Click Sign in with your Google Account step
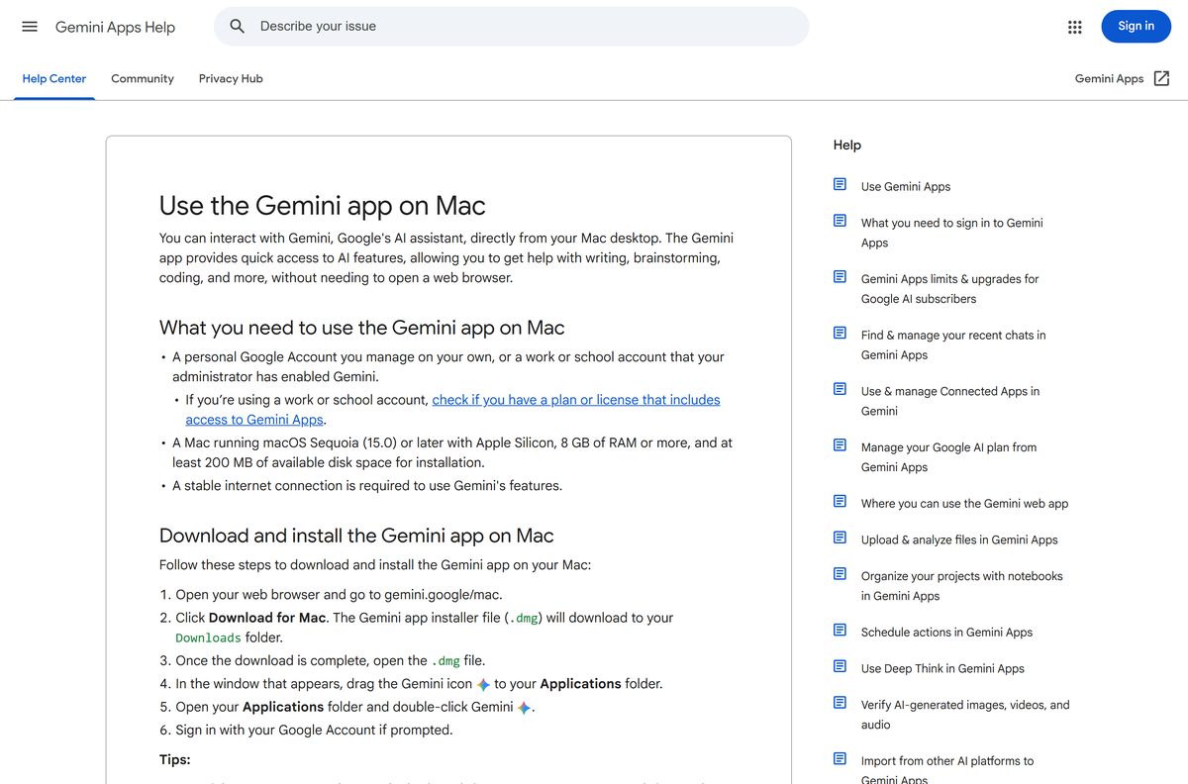This screenshot has width=1188, height=784. click(314, 730)
